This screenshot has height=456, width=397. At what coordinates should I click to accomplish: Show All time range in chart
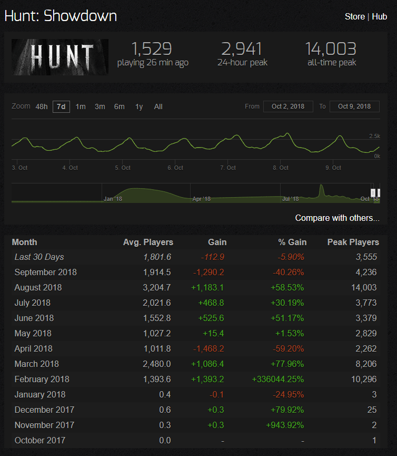pyautogui.click(x=158, y=106)
